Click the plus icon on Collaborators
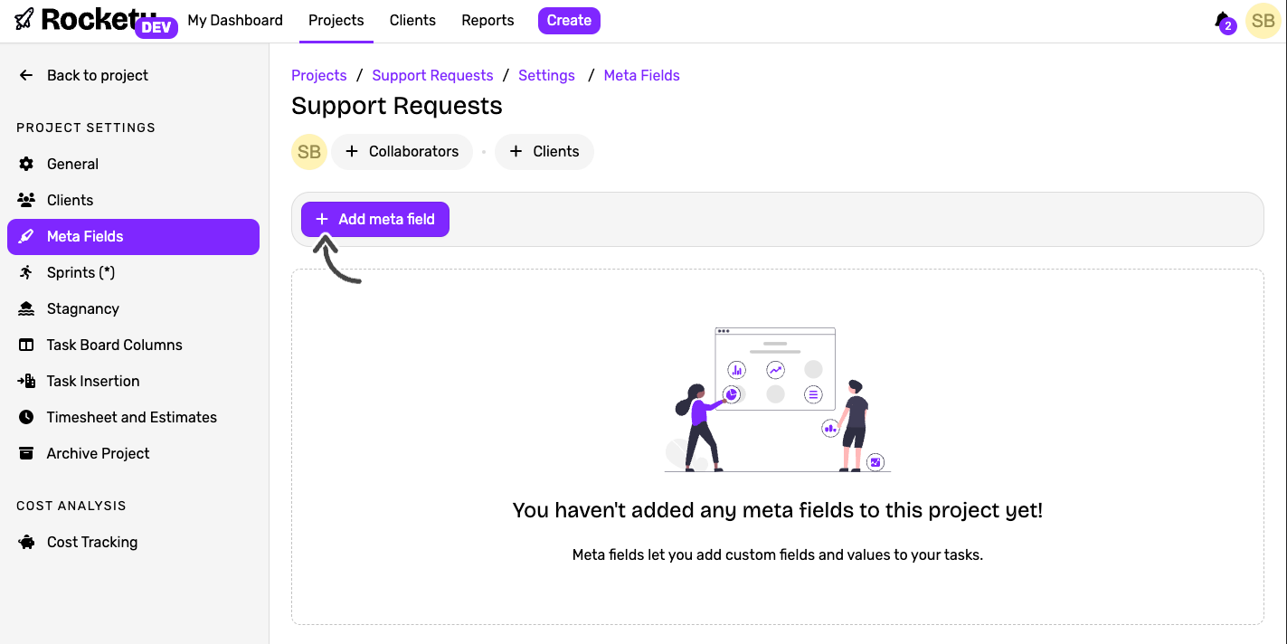1287x644 pixels. (x=352, y=151)
